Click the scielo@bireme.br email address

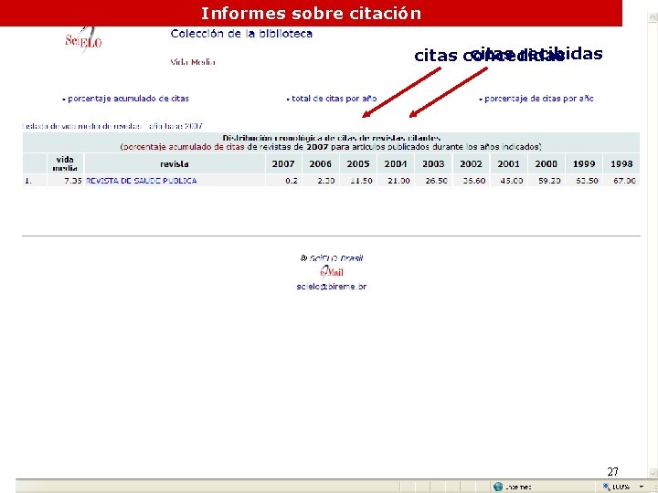pyautogui.click(x=332, y=287)
